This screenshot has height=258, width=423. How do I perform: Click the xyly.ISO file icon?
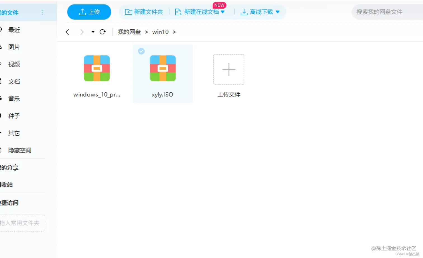point(163,68)
